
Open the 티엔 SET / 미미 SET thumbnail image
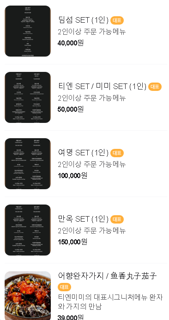click(x=28, y=97)
